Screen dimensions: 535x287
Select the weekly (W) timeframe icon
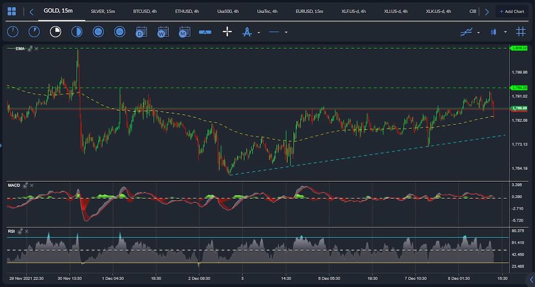tap(162, 32)
